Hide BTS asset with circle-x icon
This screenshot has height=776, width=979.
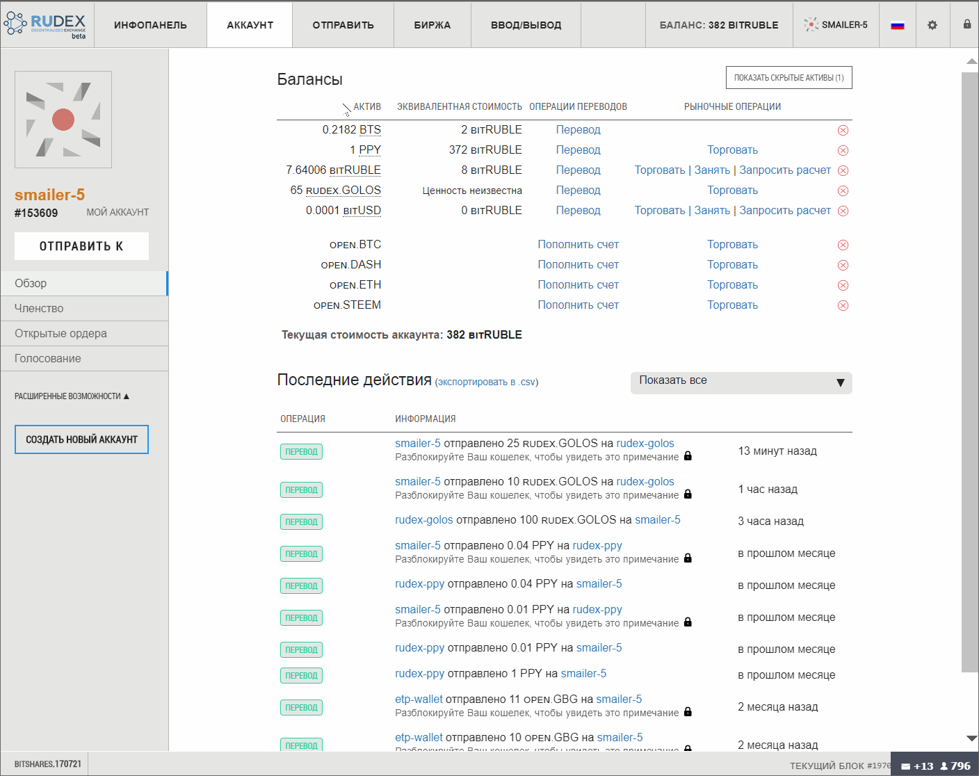[843, 131]
